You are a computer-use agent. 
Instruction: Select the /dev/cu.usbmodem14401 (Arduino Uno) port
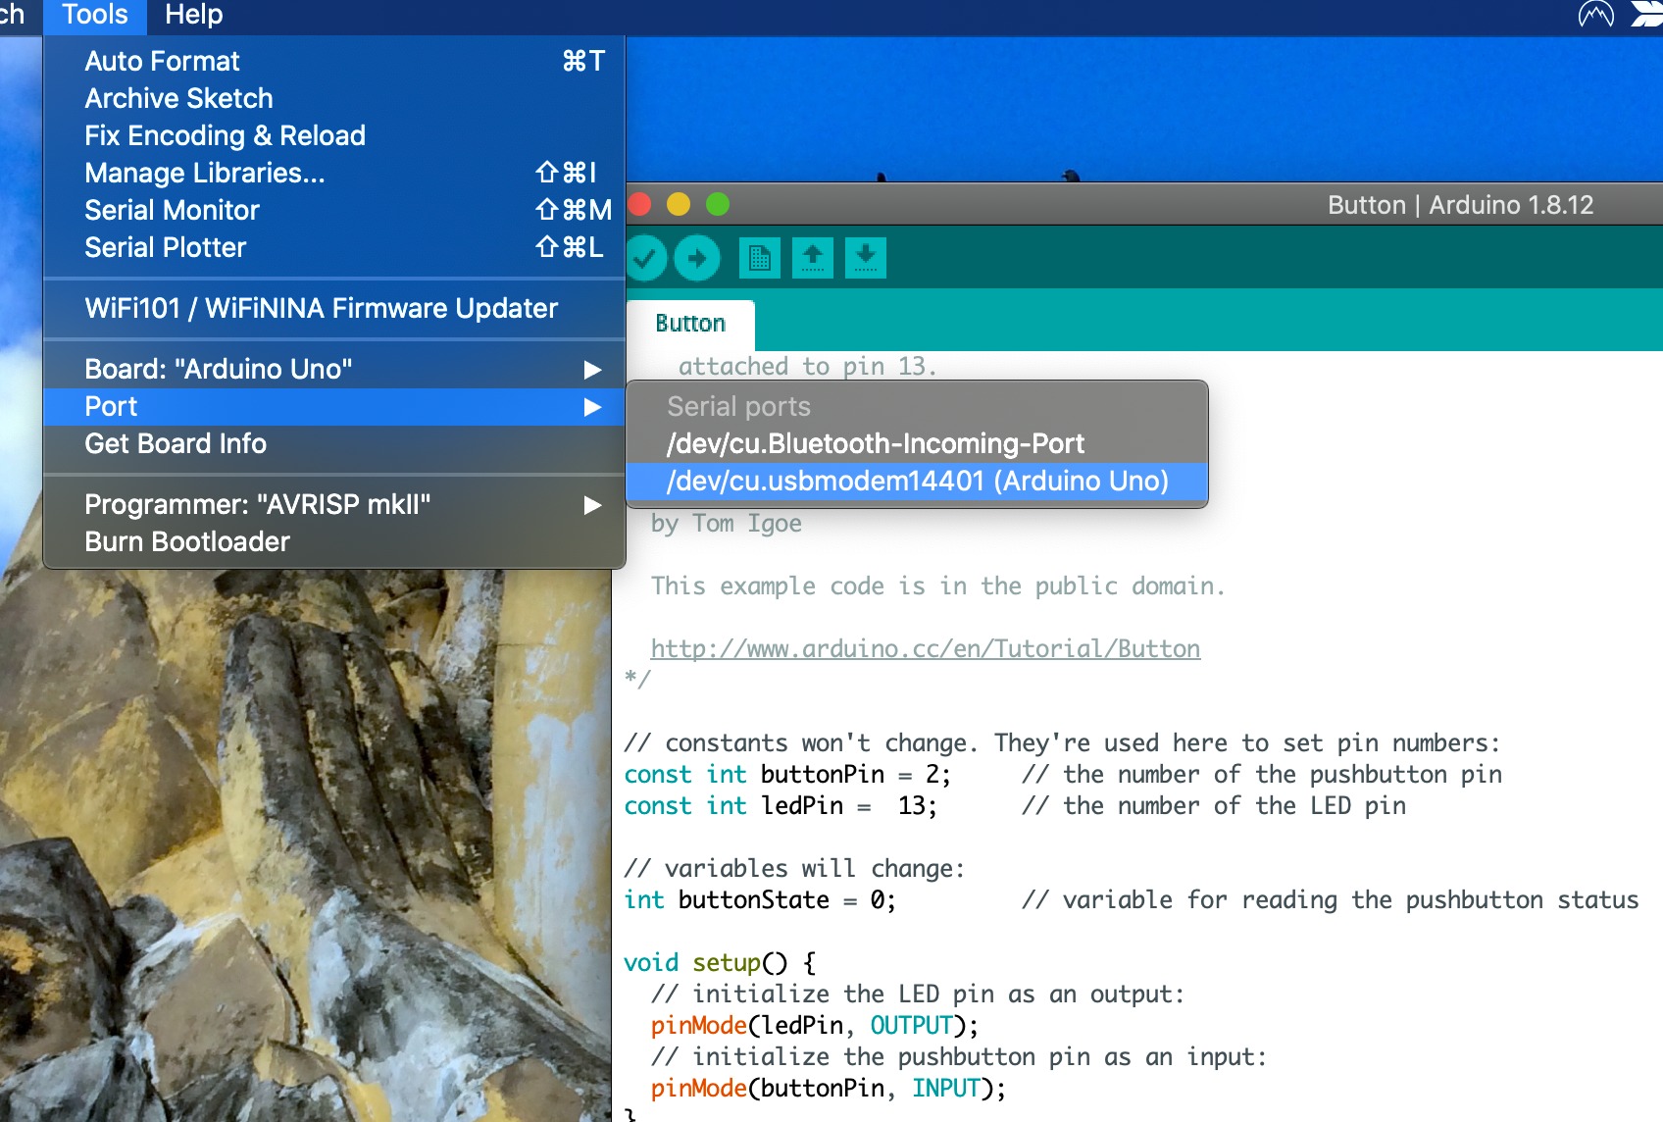click(x=917, y=482)
